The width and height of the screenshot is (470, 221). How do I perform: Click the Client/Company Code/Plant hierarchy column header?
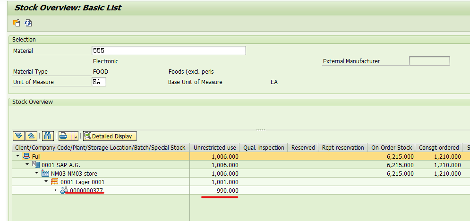tap(101, 148)
